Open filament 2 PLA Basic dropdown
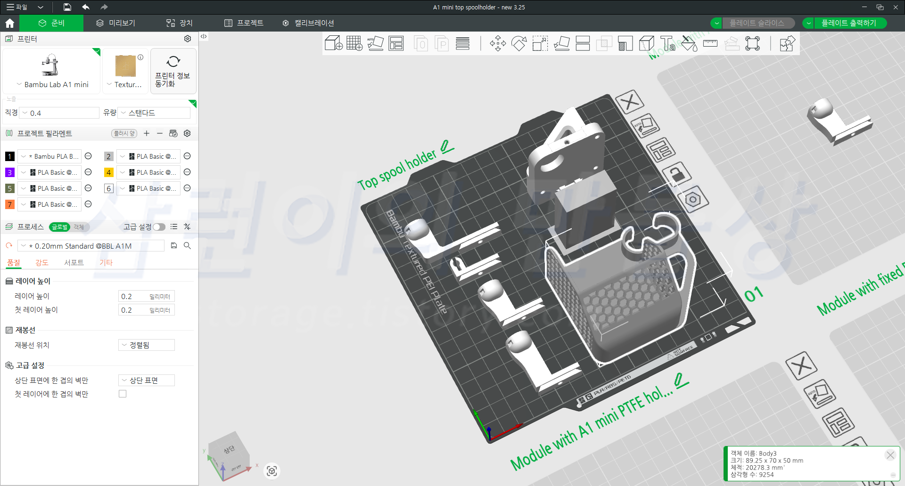 (148, 156)
